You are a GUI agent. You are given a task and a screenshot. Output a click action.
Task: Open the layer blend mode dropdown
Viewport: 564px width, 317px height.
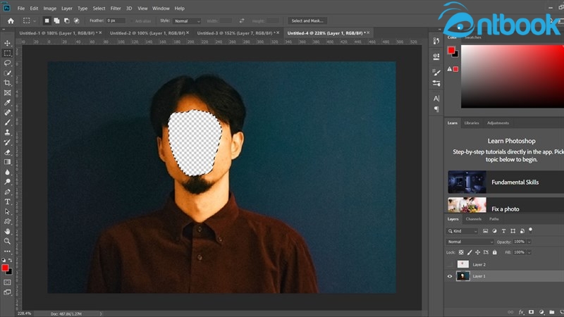click(470, 242)
